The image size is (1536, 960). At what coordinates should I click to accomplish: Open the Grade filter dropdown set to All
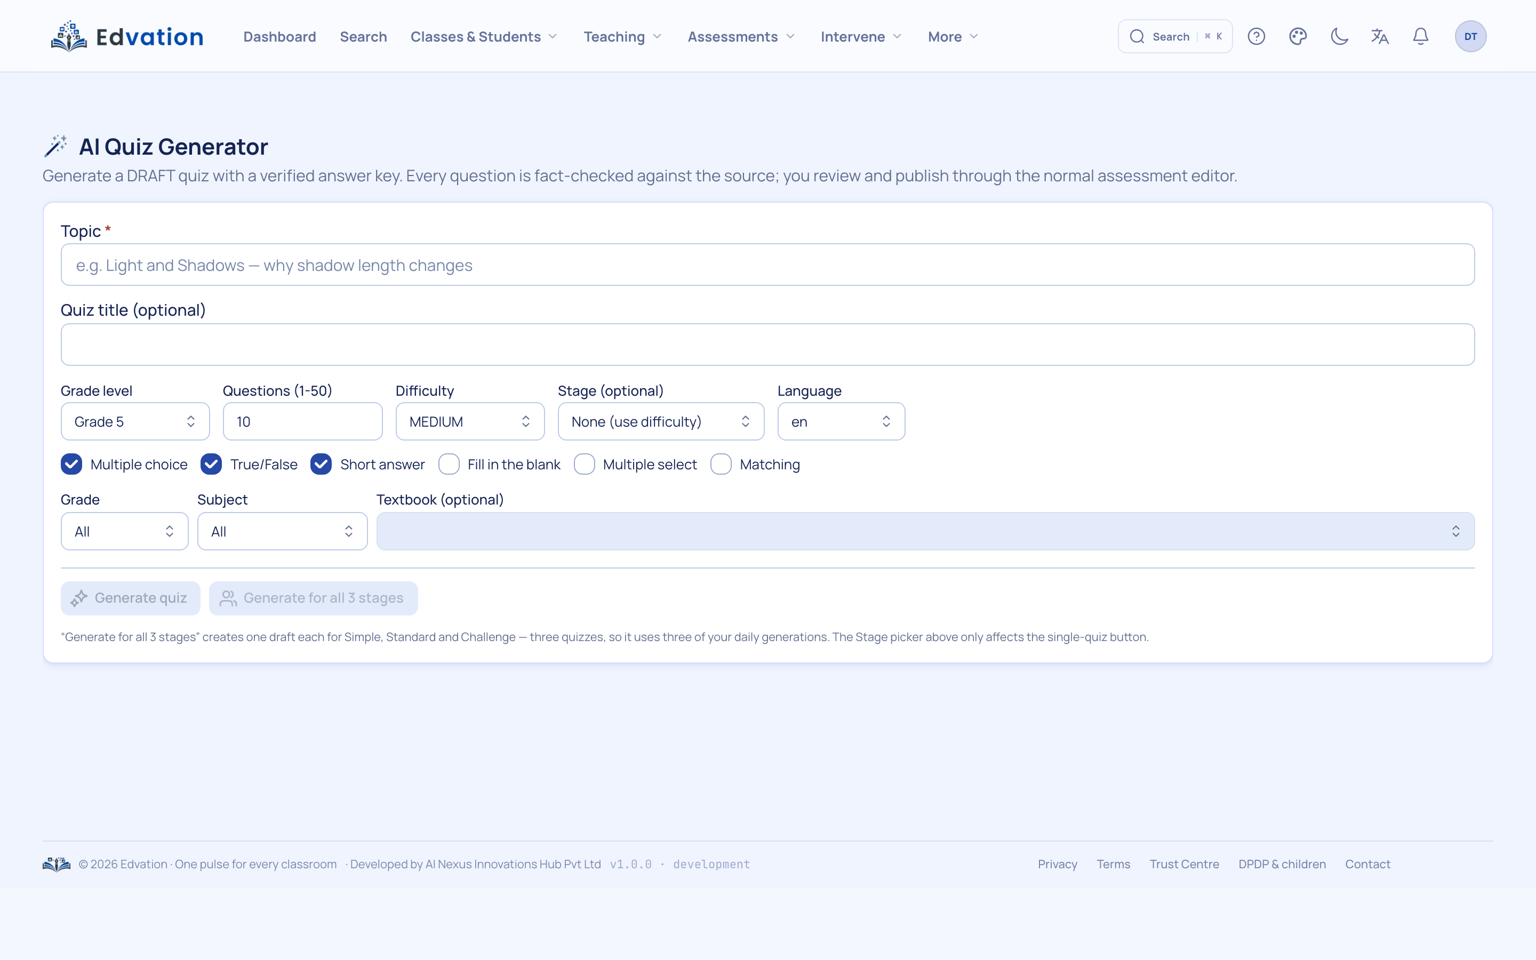[124, 531]
